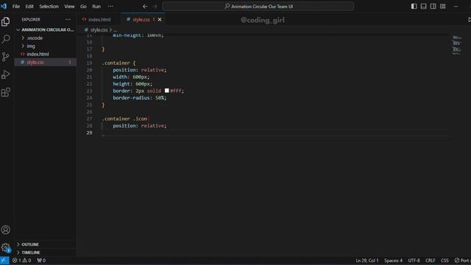The height and width of the screenshot is (265, 471).
Task: Open the Explorer view in activity bar
Action: pos(5,21)
